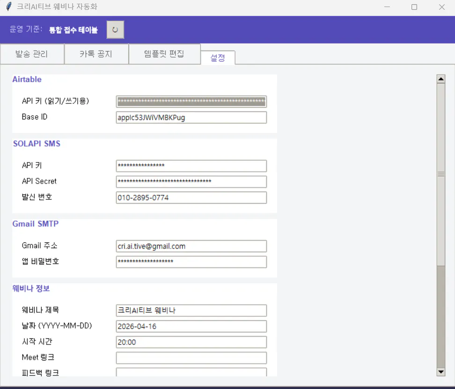
Task: Click the Meet 링크 label text
Action: pos(38,357)
